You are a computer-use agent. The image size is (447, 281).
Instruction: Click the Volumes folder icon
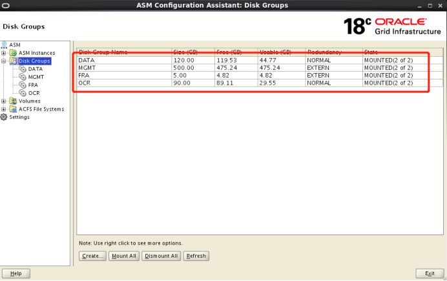tap(13, 101)
